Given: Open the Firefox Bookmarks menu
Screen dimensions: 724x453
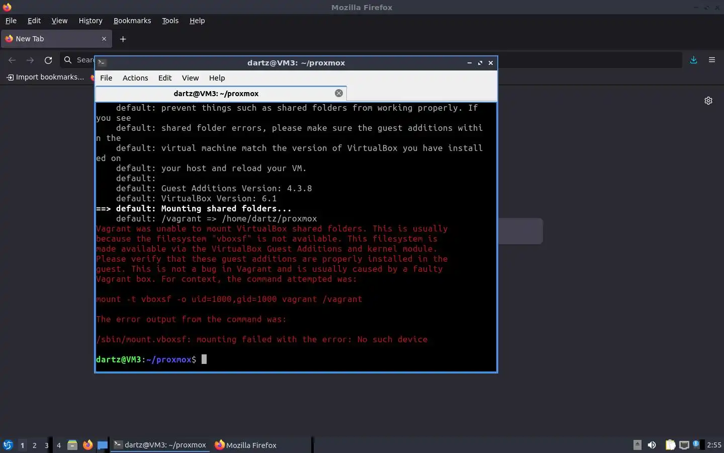Looking at the screenshot, I should [132, 21].
